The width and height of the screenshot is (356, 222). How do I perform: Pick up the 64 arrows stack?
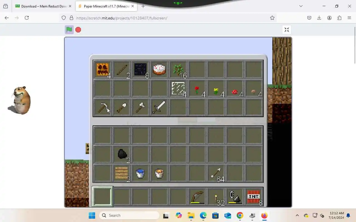pos(216,173)
